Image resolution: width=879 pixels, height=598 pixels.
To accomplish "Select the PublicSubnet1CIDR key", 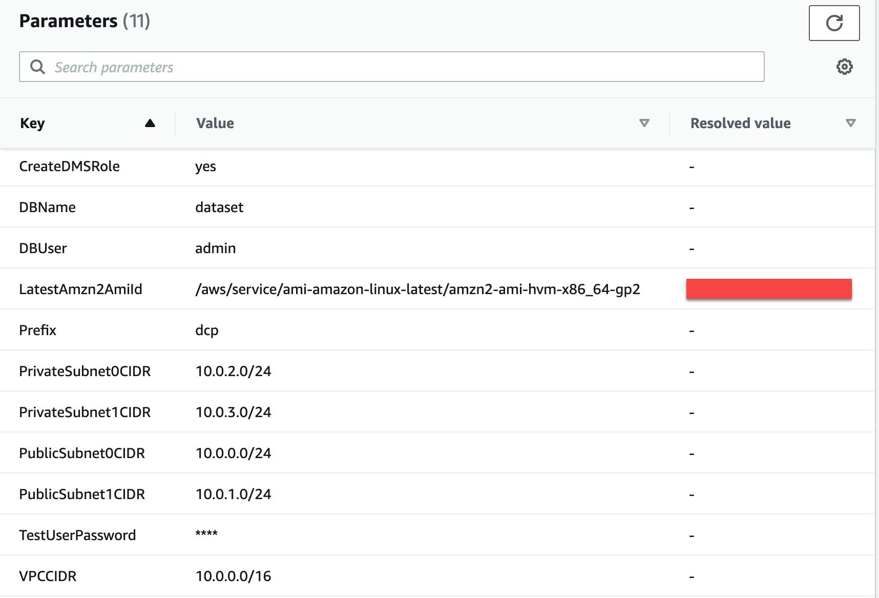I will (82, 494).
